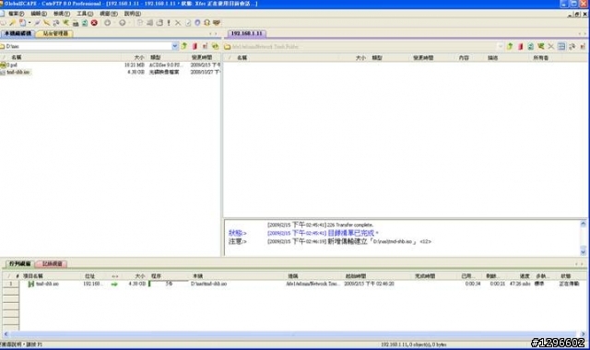The height and width of the screenshot is (350, 590).
Task: Open dropdown arrow beside new document icon
Action: (x=29, y=23)
